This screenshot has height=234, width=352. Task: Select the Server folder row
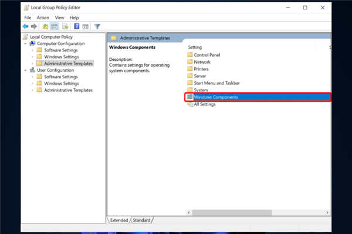point(258,76)
